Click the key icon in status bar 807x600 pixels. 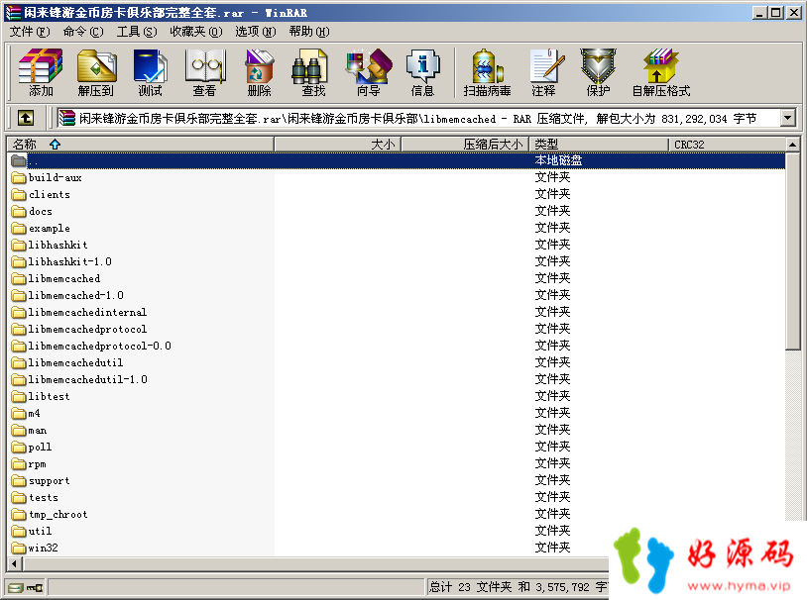(35, 587)
